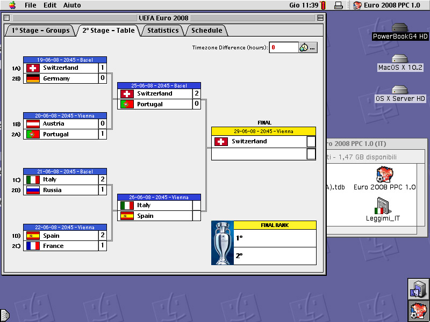430x322 pixels.
Task: Select the Euro 2008 PPC 1.0 app icon in the Finder window
Action: click(x=384, y=174)
